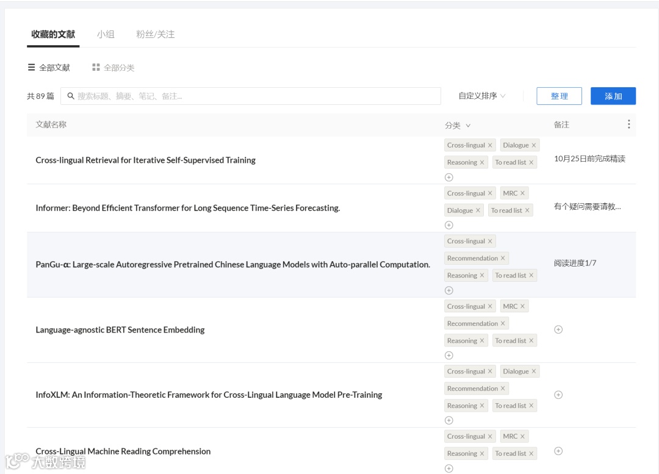Screen dimensions: 659x474
Task: Remove MRC tag from Cross-Lingual Machine Reading row
Action: click(522, 437)
